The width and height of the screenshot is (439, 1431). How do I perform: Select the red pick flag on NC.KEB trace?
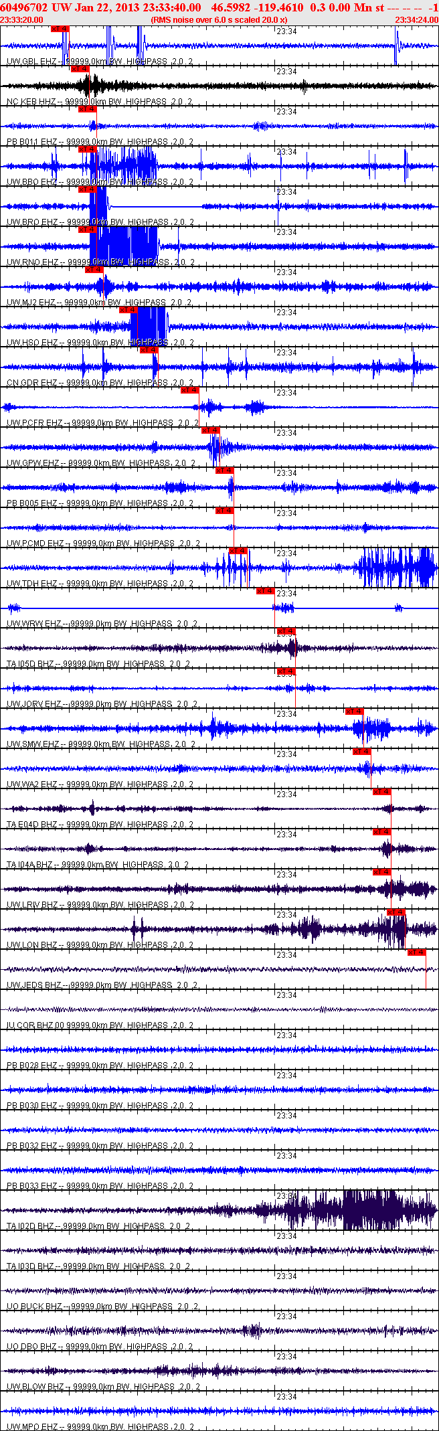click(x=80, y=69)
